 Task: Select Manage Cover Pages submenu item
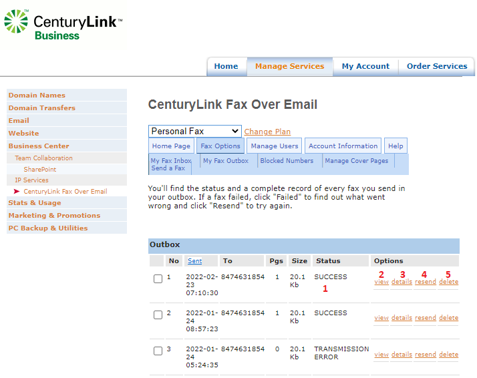356,161
